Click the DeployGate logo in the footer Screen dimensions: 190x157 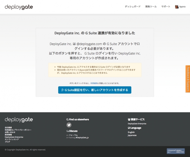pos(19,120)
